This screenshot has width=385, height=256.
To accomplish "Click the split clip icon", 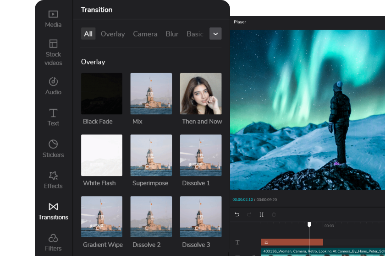I will [262, 214].
